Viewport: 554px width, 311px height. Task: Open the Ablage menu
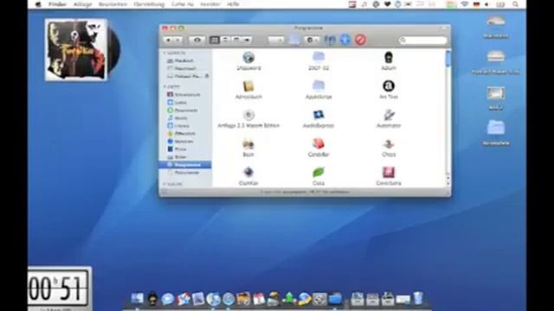coord(82,4)
